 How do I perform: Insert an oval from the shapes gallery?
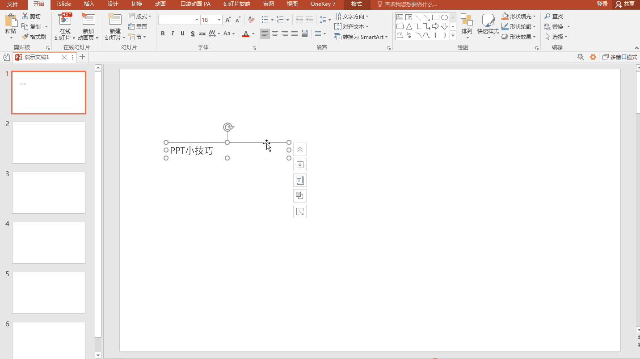pyautogui.click(x=444, y=17)
